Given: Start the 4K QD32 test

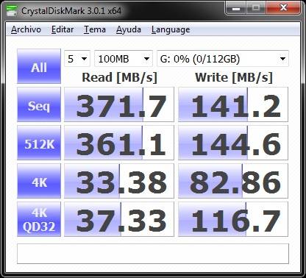Looking at the screenshot, I should click(x=39, y=219).
